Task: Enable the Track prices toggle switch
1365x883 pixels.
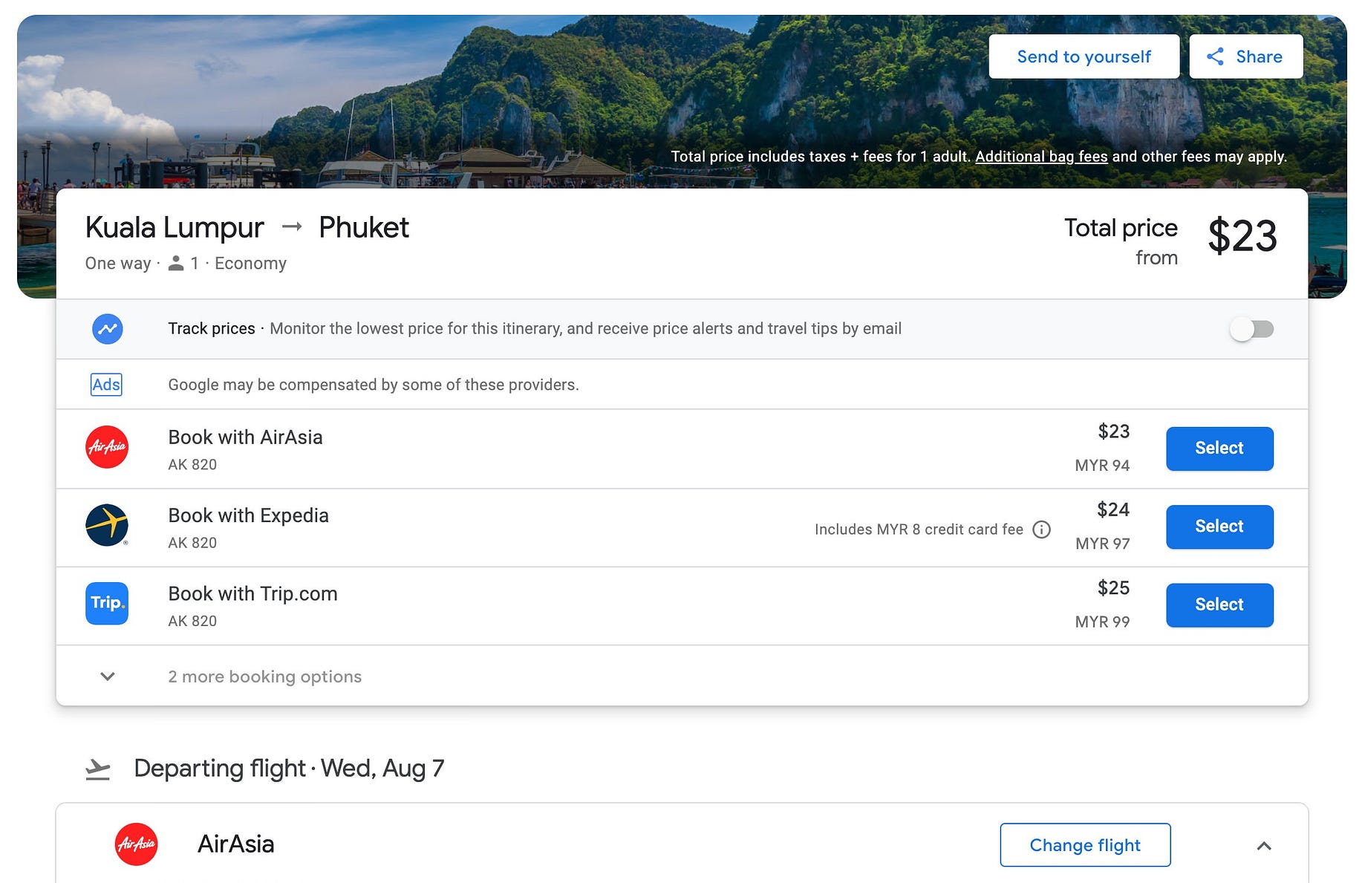Action: tap(1252, 329)
